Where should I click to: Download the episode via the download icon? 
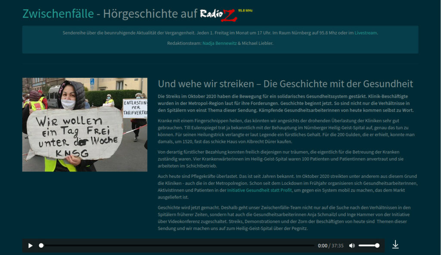[395, 245]
